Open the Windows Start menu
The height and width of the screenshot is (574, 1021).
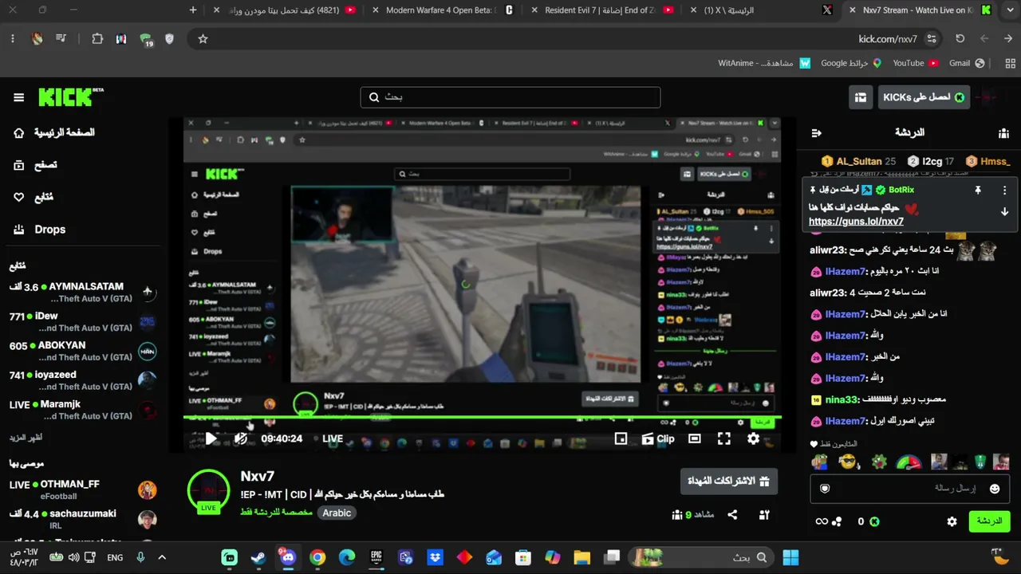[x=790, y=557]
